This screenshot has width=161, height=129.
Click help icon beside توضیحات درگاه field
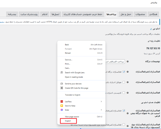(x=127, y=62)
